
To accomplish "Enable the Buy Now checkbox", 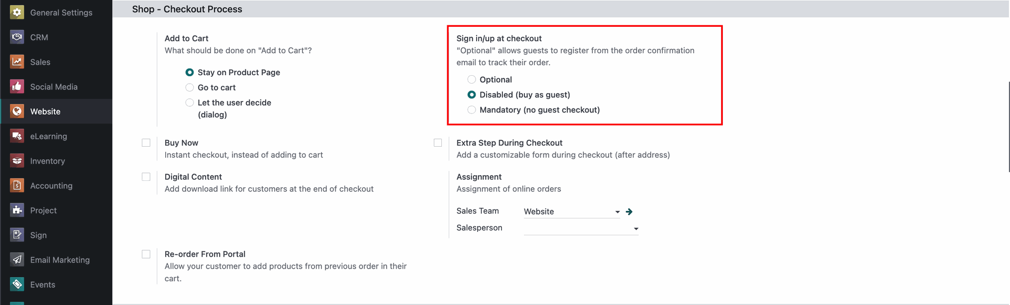I will (x=146, y=143).
